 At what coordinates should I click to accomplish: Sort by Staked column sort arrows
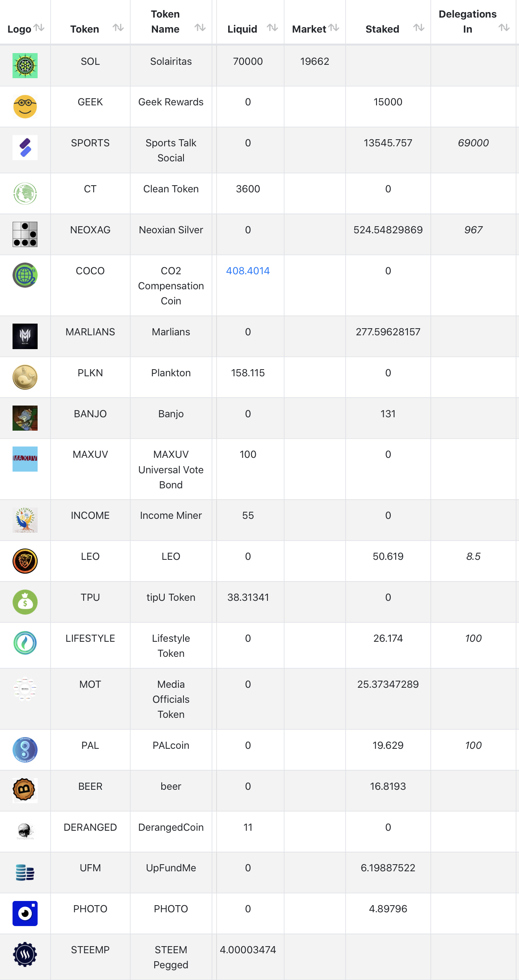[x=419, y=28]
